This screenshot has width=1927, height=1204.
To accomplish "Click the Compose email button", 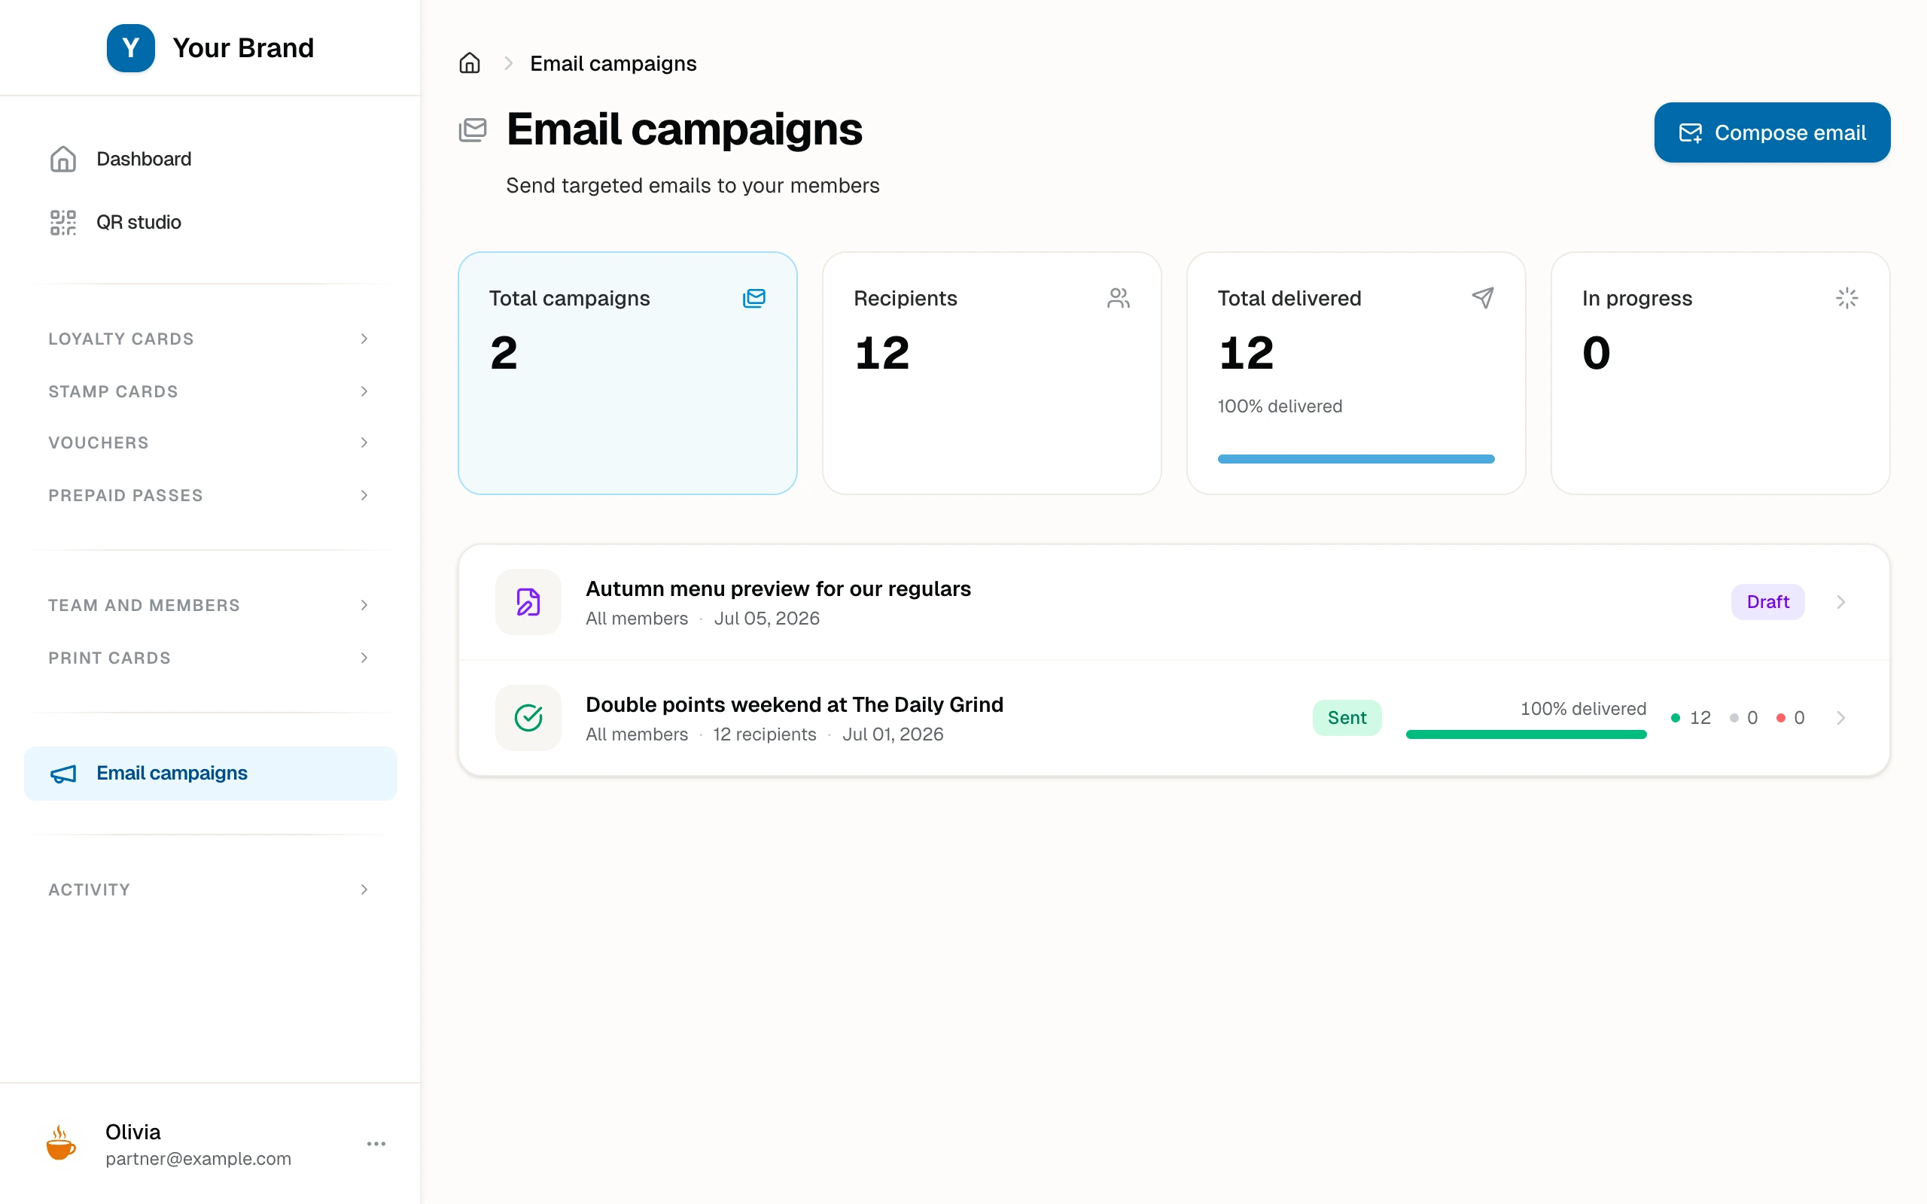I will coord(1772,132).
